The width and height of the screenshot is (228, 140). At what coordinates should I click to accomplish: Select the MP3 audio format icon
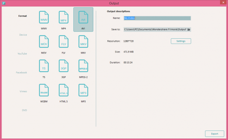coord(83,90)
